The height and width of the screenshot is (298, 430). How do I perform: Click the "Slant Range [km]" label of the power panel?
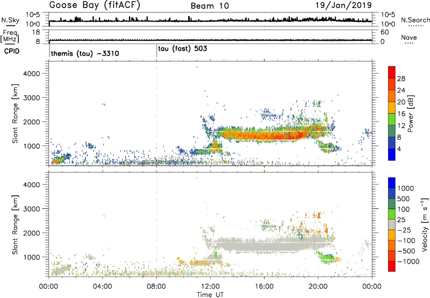[15, 113]
